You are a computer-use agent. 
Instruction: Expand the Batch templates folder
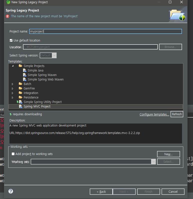12,84
